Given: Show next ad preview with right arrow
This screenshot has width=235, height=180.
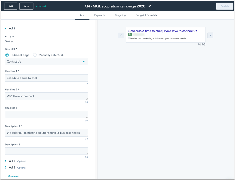Looking at the screenshot, I should tap(210, 35).
